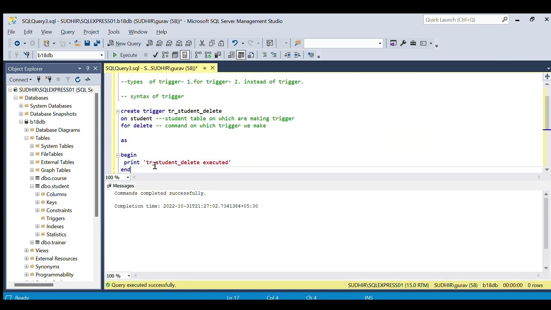The width and height of the screenshot is (551, 310).
Task: Toggle Results to Grid mode
Action: click(x=241, y=55)
